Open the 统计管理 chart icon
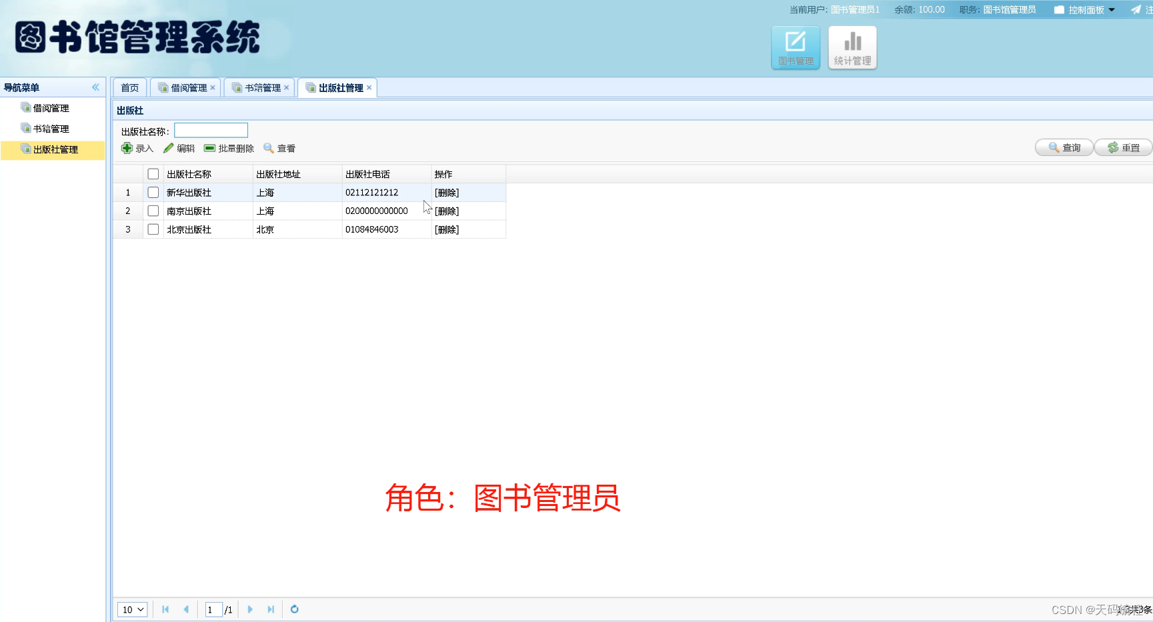Image resolution: width=1153 pixels, height=622 pixels. coord(852,47)
